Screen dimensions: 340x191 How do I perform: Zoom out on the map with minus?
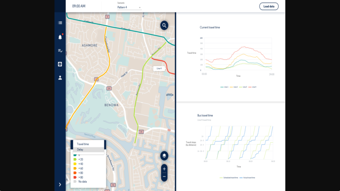tap(164, 177)
